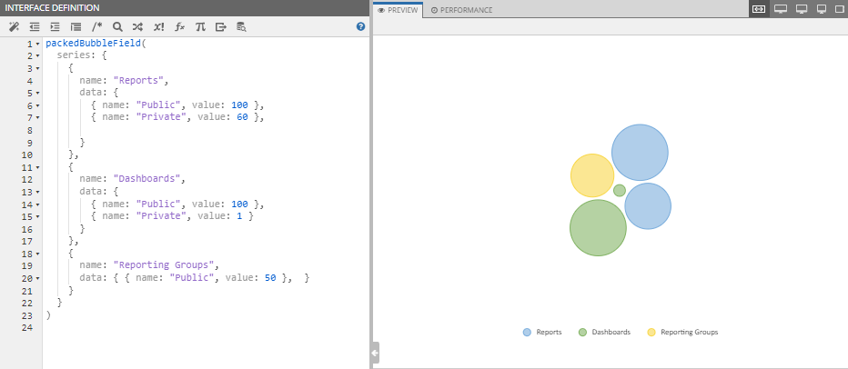This screenshot has width=848, height=369.
Task: Click the pi constant toolbar icon
Action: (x=201, y=27)
